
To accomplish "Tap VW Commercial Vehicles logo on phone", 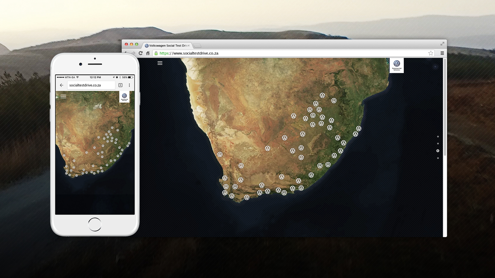I will 124,97.
